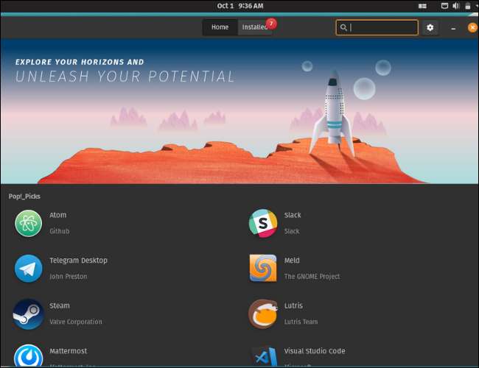Open the Lutris app icon

263,314
